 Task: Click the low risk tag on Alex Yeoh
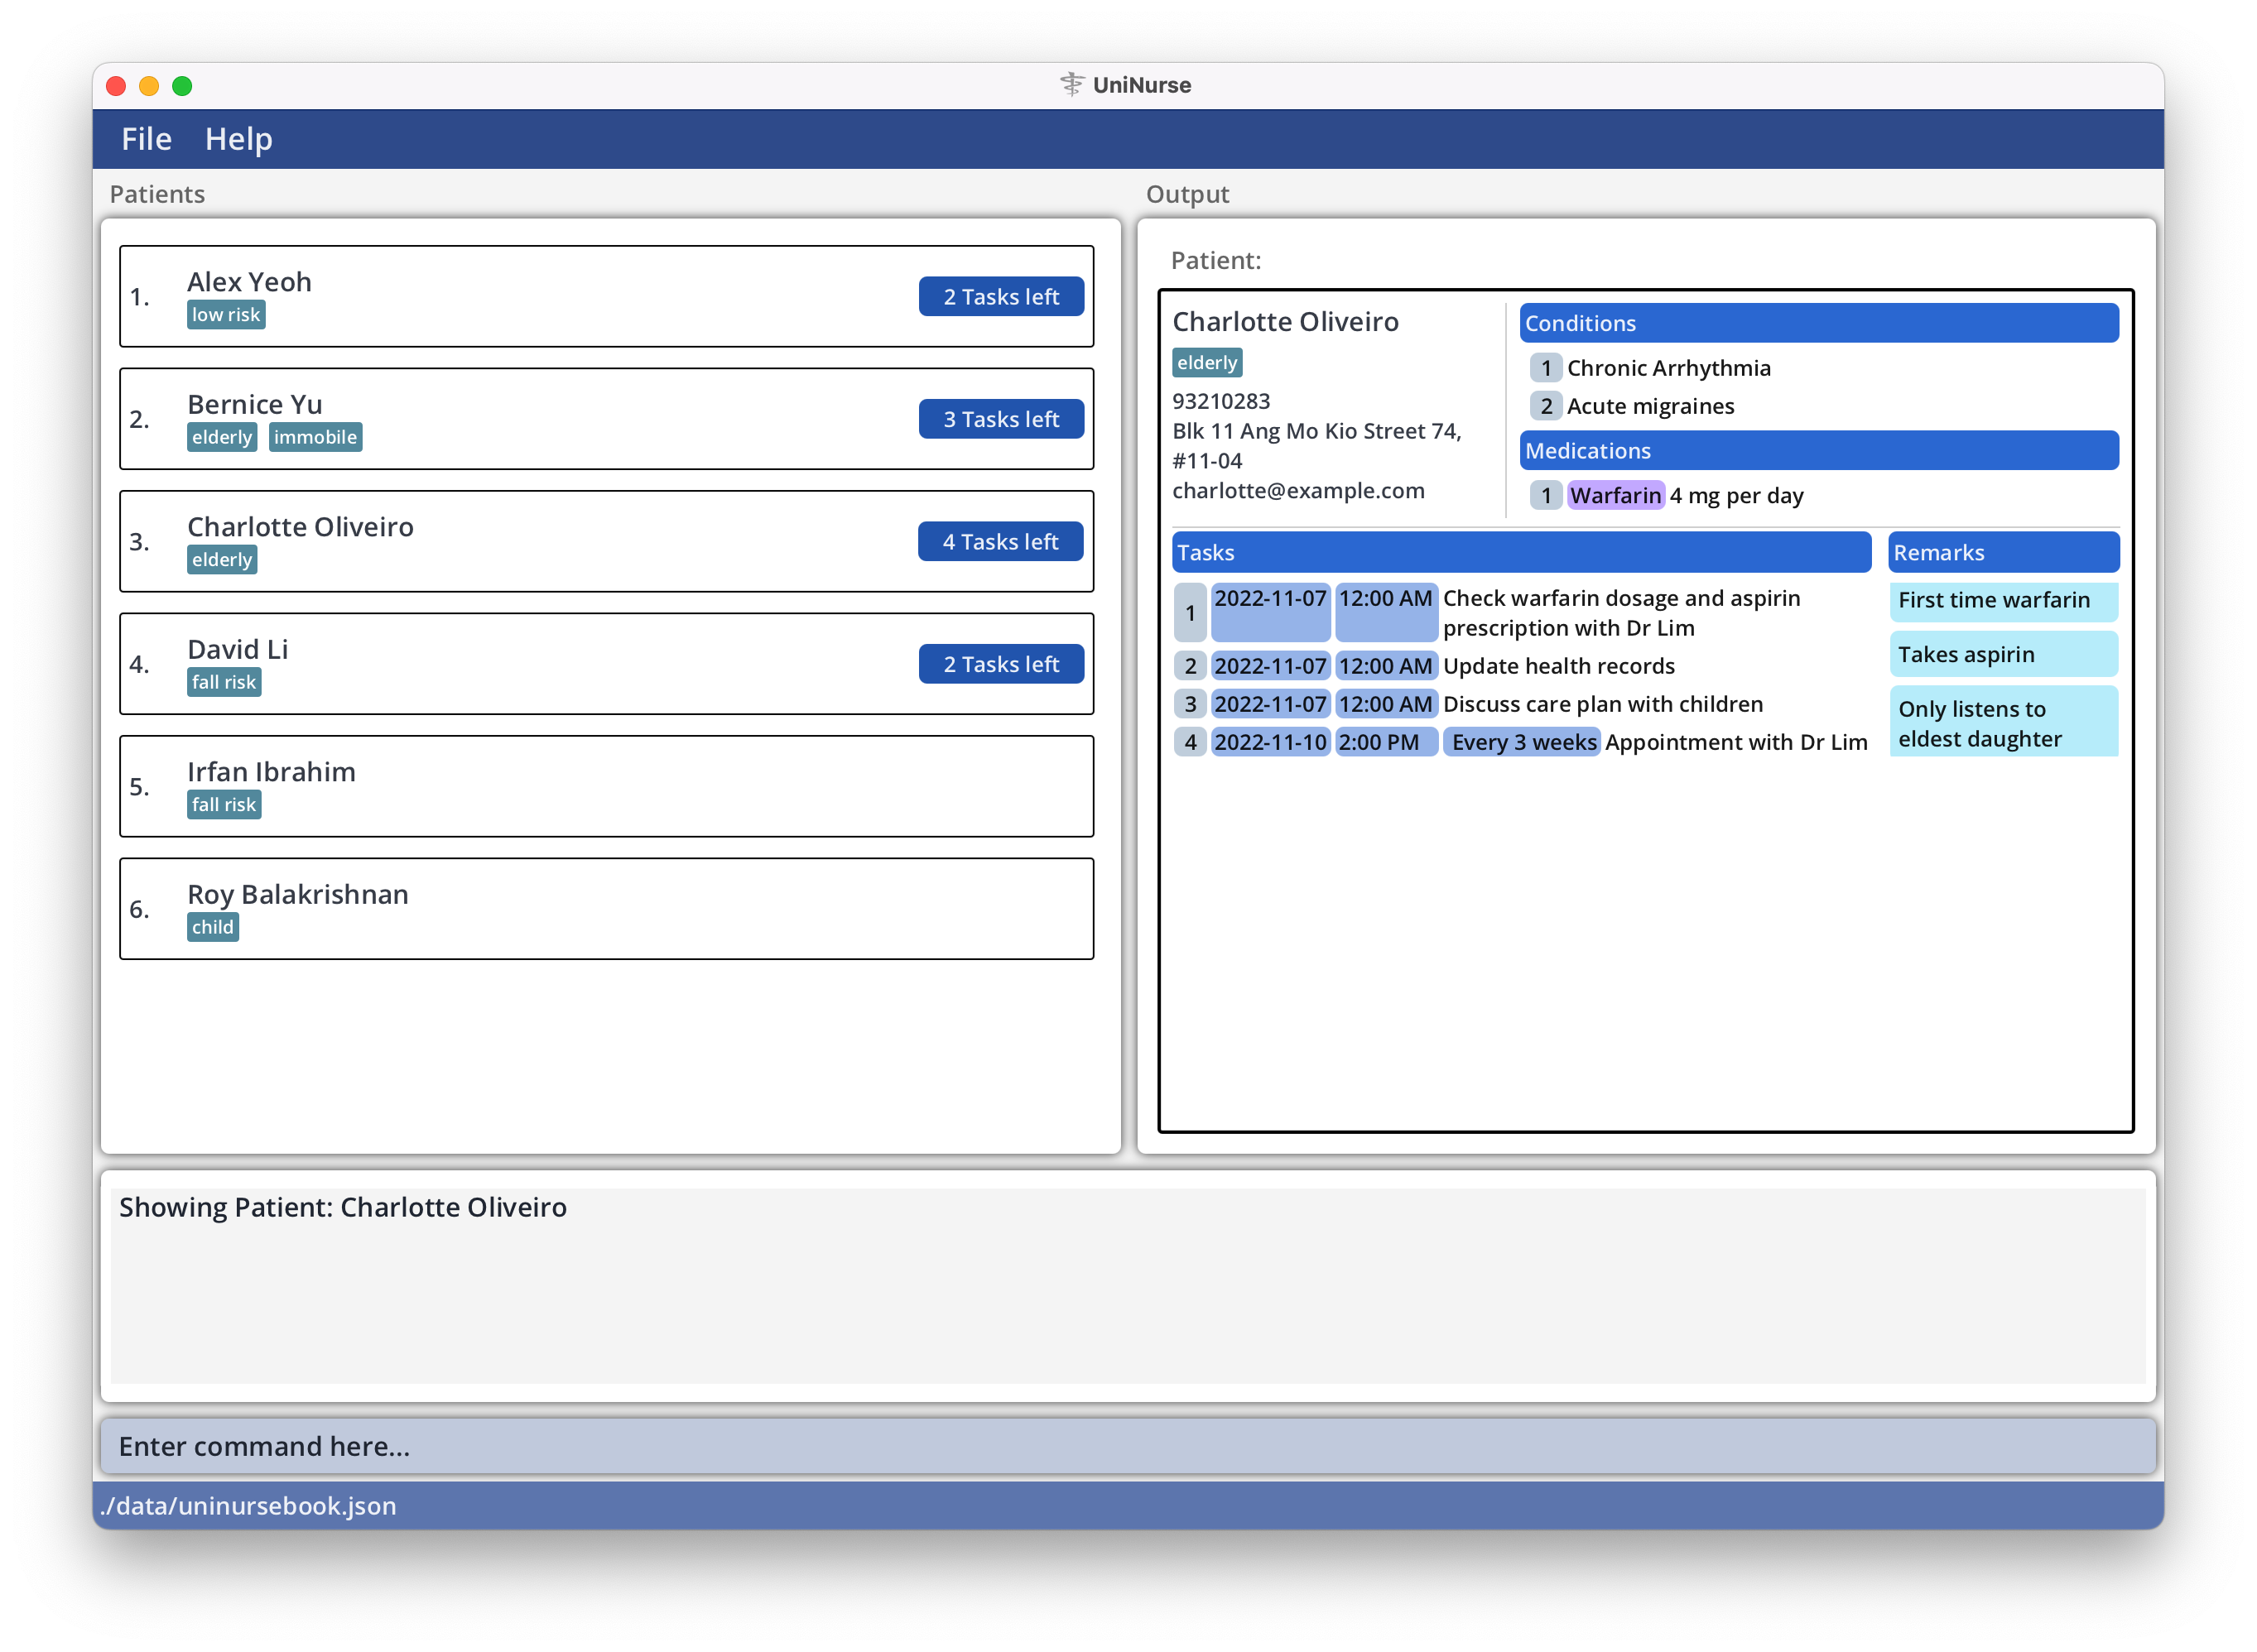tap(228, 314)
